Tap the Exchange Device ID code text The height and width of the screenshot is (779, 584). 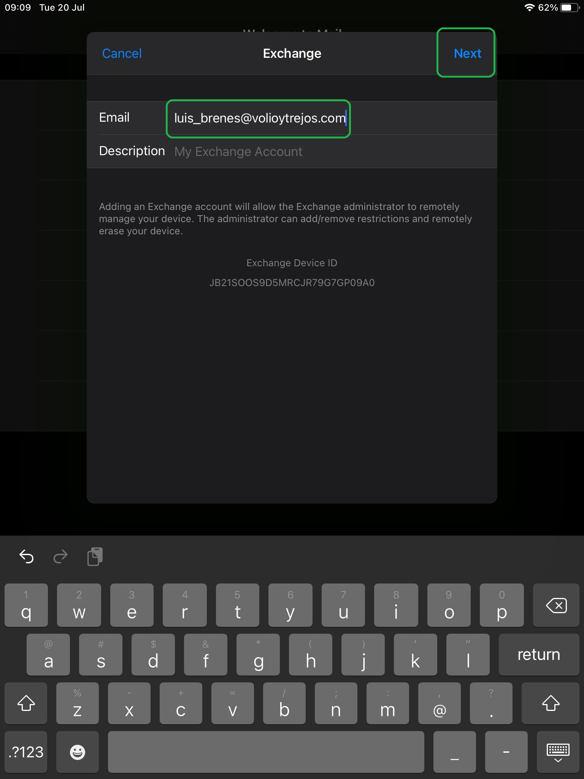click(x=292, y=283)
